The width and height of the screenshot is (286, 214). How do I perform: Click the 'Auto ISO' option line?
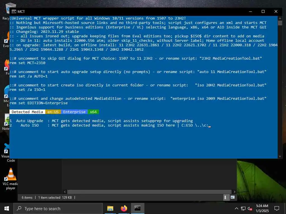(110, 125)
